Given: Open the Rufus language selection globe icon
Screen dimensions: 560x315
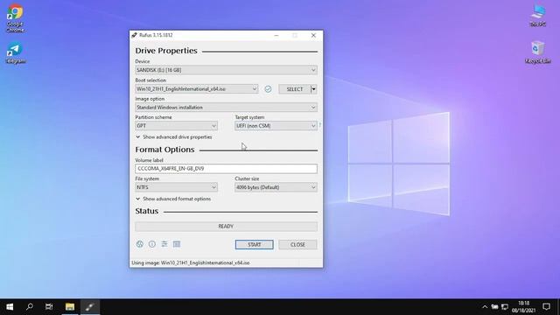Looking at the screenshot, I should [140, 244].
